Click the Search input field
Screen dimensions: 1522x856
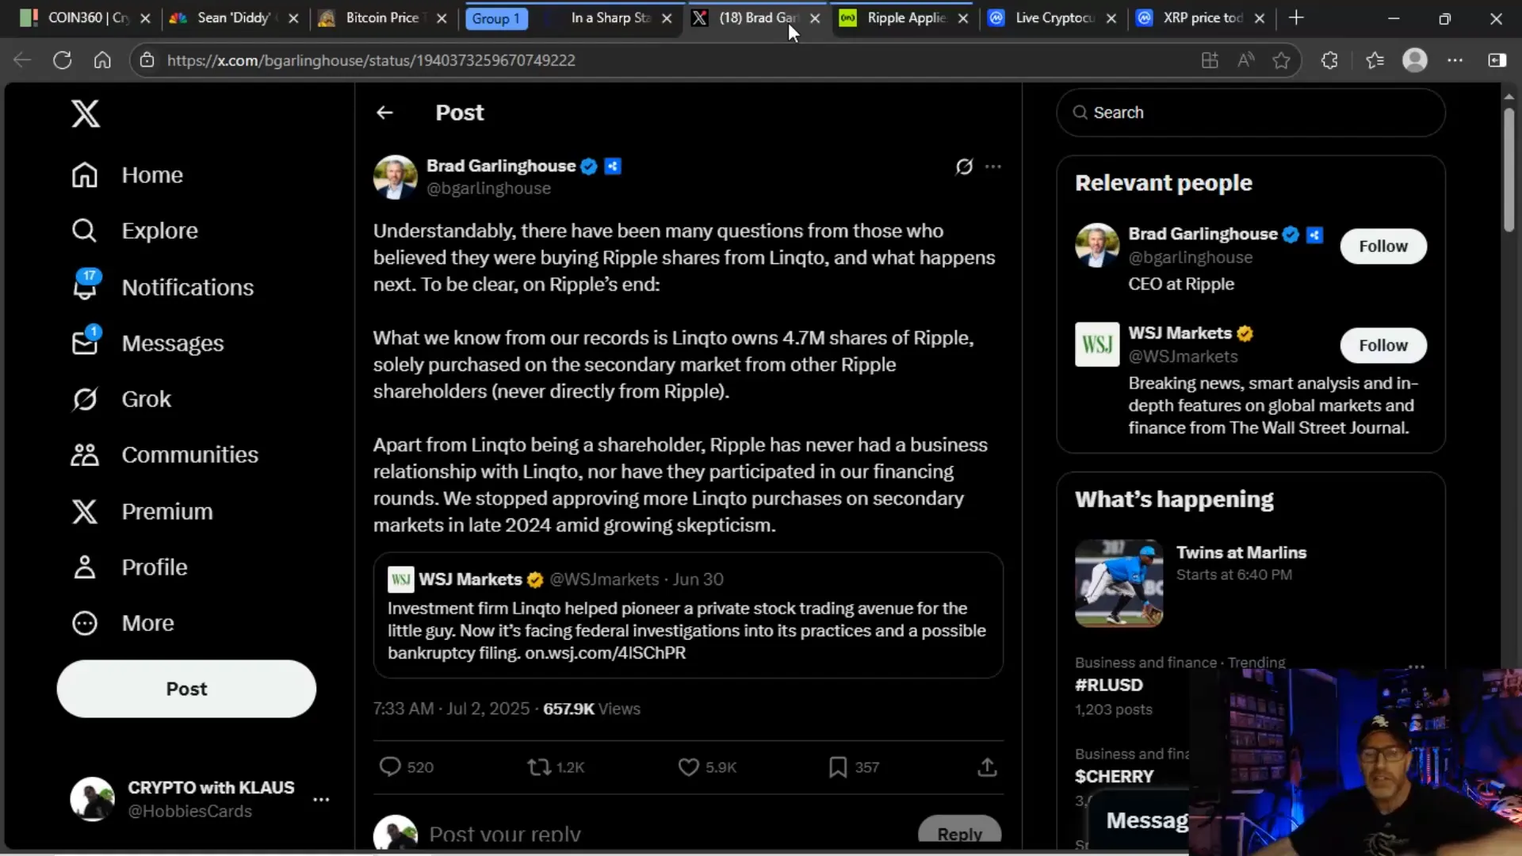tap(1251, 113)
